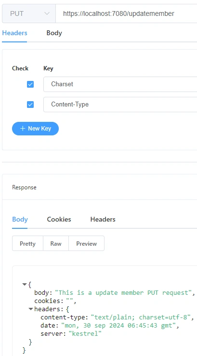
Task: Switch to the request Headers tab
Action: [14, 33]
